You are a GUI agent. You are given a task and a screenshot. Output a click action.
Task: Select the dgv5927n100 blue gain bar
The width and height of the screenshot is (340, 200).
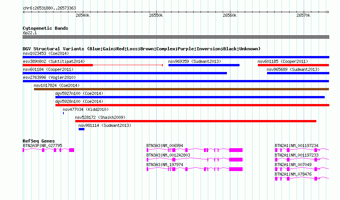[x=190, y=97]
